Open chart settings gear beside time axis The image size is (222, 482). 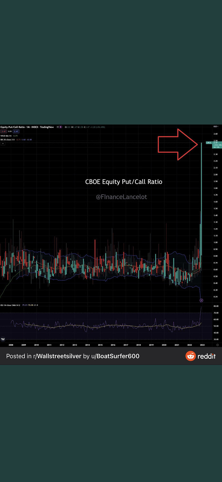[x=218, y=345]
